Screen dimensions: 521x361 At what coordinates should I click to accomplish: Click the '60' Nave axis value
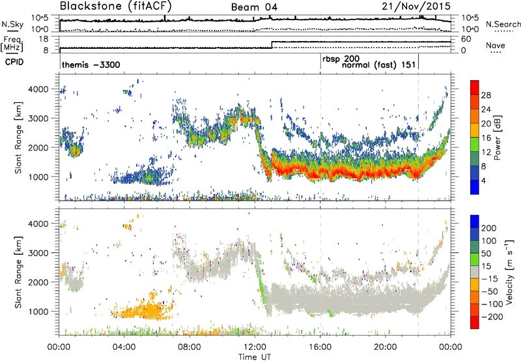pos(466,39)
